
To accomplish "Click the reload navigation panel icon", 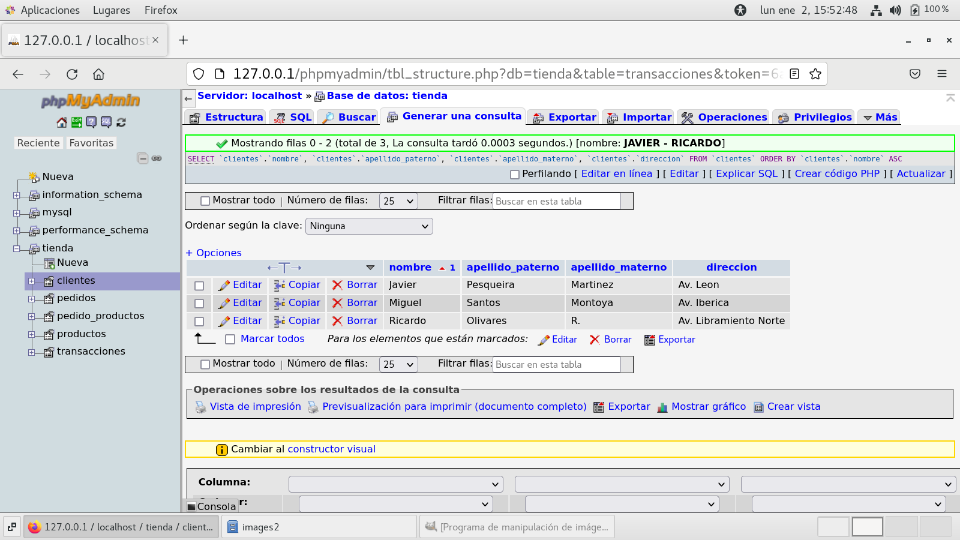I will 121,122.
